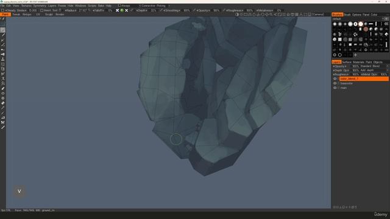
Task: Select the first soft round brush alpha
Action: 335,24
